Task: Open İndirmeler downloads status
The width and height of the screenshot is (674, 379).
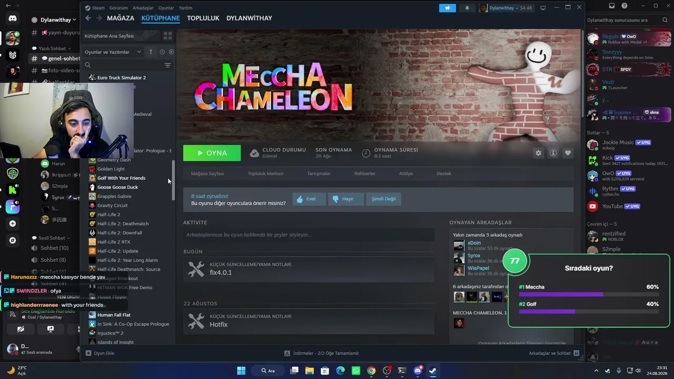Action: 321,353
